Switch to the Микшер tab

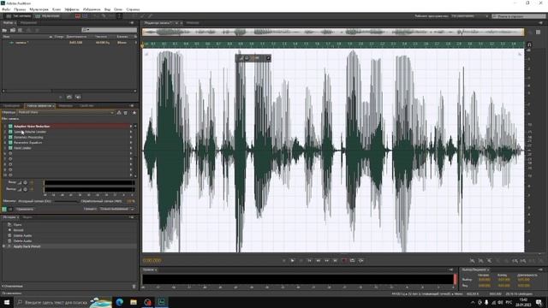click(x=193, y=23)
